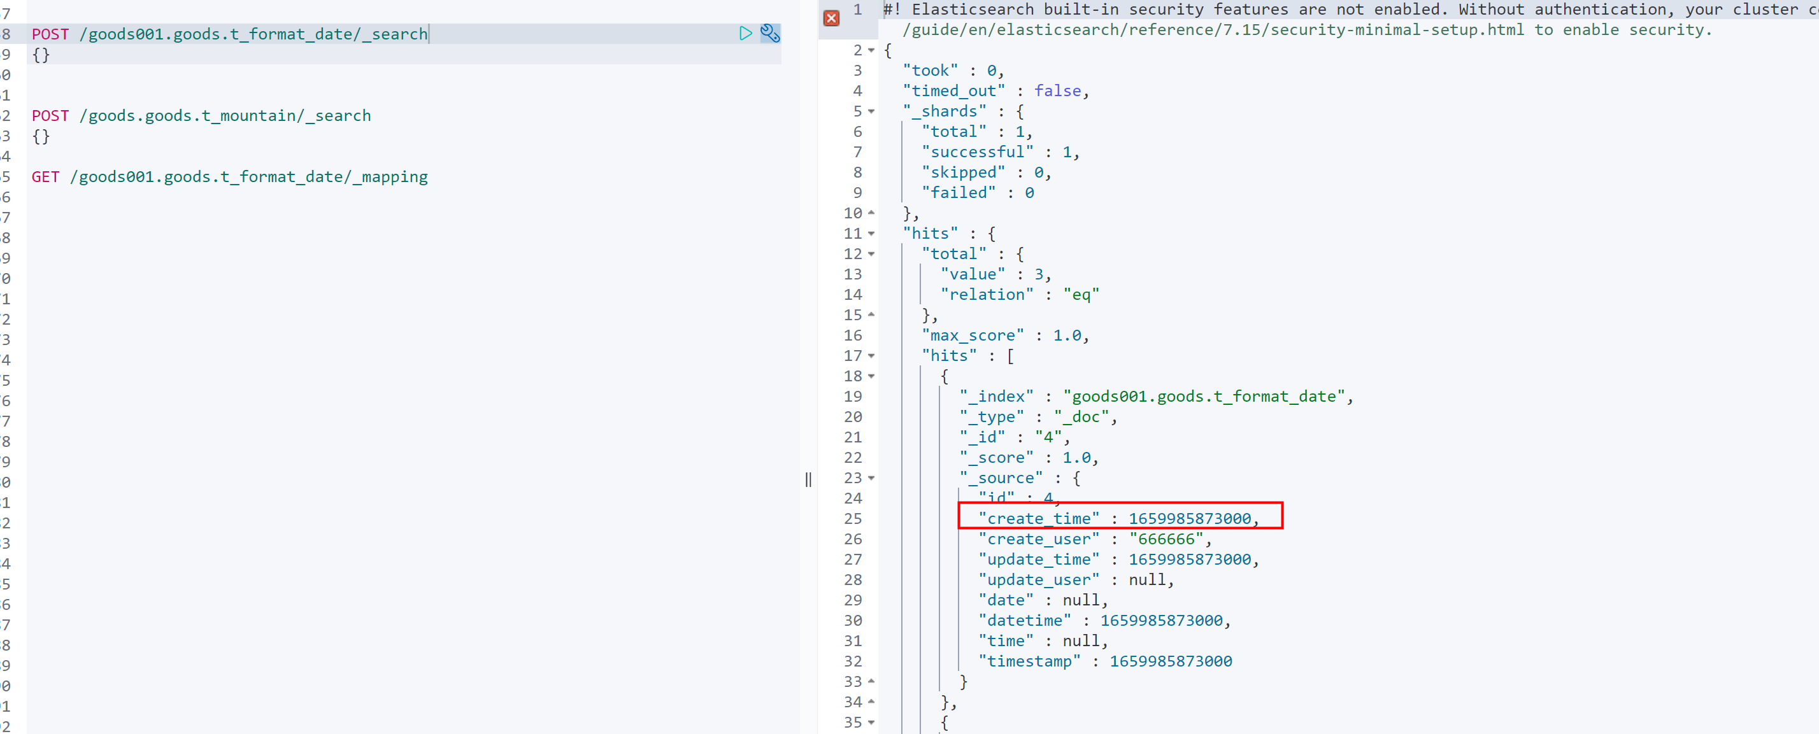This screenshot has width=1819, height=734.
Task: Collapse the "hits" array at line 17
Action: coord(871,356)
